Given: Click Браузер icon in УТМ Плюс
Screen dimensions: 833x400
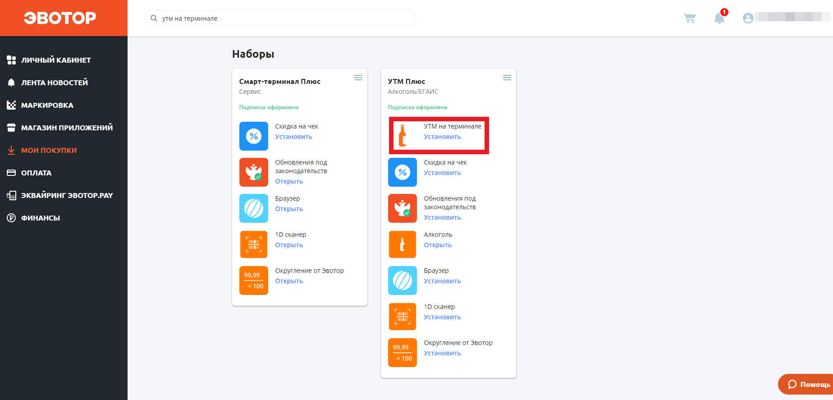Looking at the screenshot, I should click(x=403, y=280).
